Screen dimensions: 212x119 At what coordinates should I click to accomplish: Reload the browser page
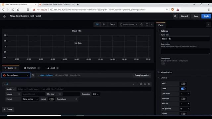(x=13, y=10)
